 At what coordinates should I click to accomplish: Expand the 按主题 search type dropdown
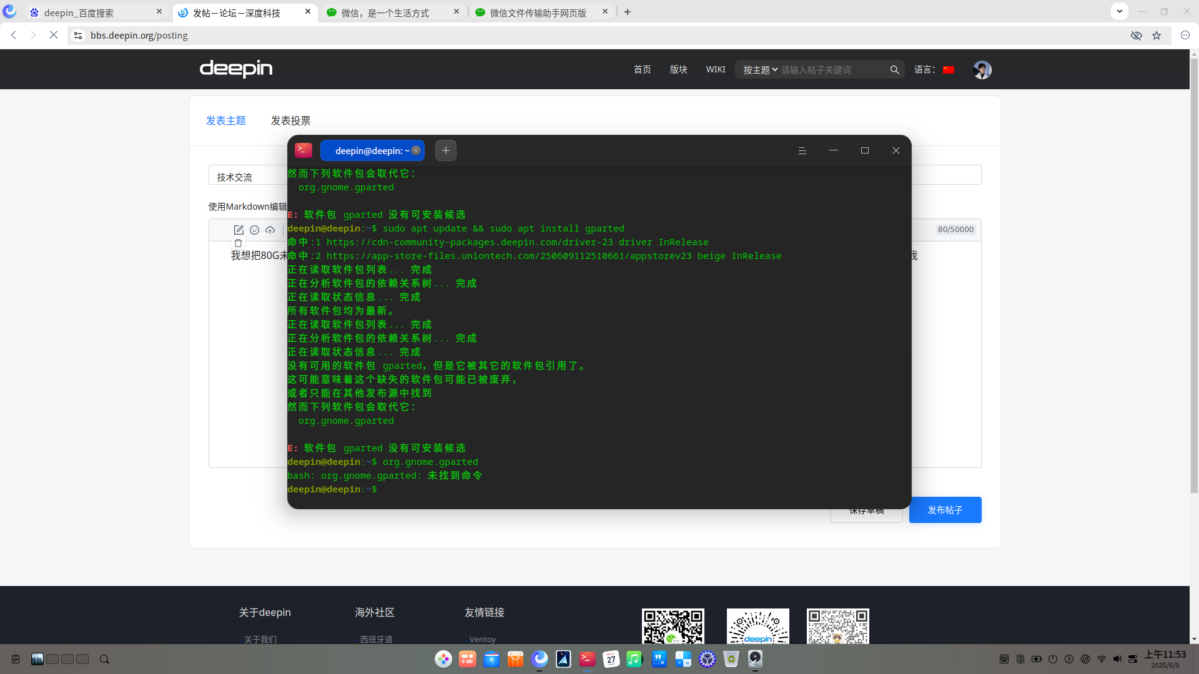pos(760,70)
